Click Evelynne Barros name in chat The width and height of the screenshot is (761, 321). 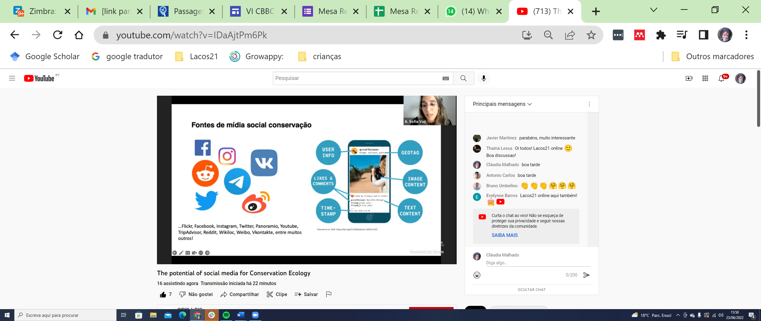point(502,196)
